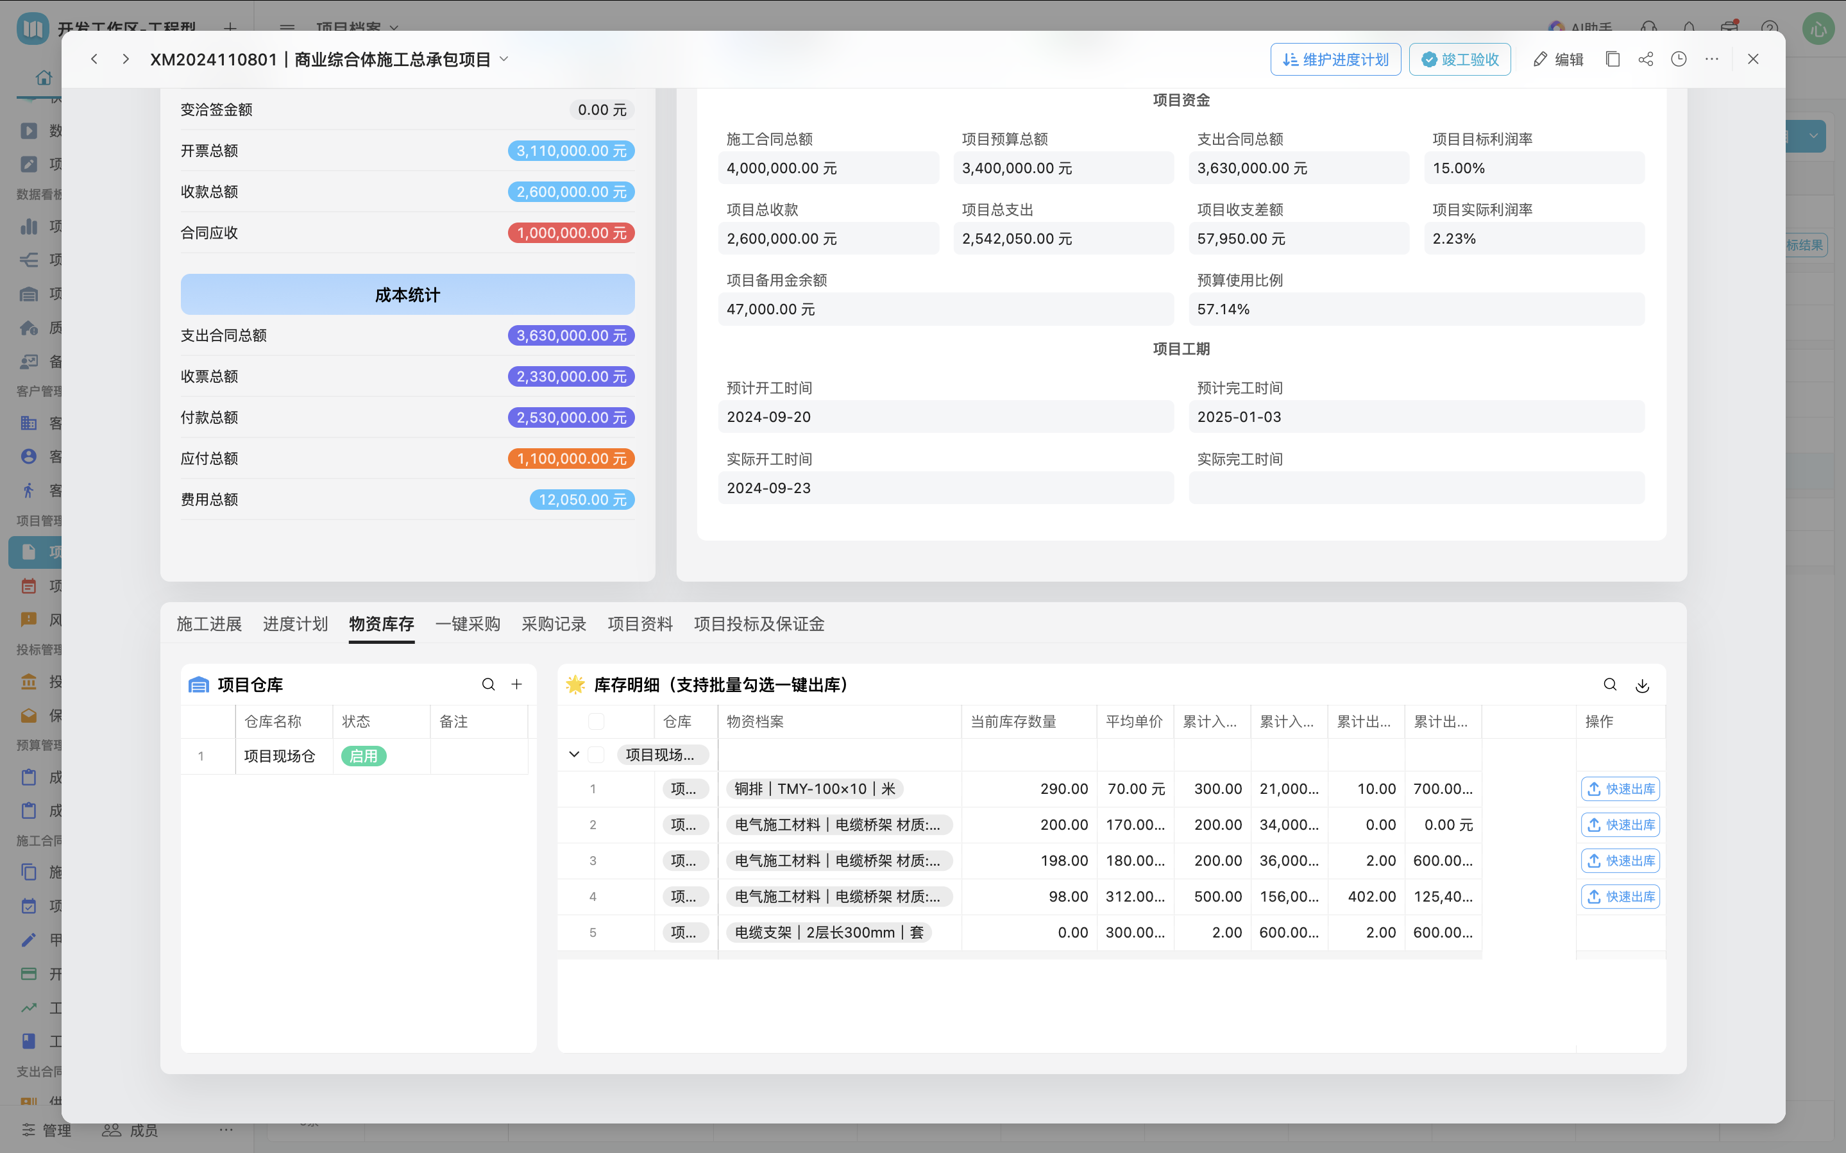Open sidebar bottom ellipsis menu

coord(226,1129)
